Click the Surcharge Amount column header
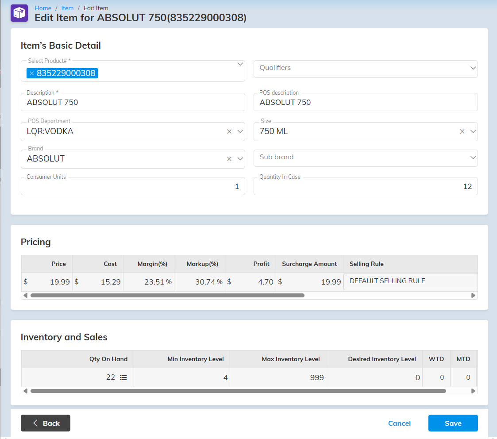 coord(310,264)
